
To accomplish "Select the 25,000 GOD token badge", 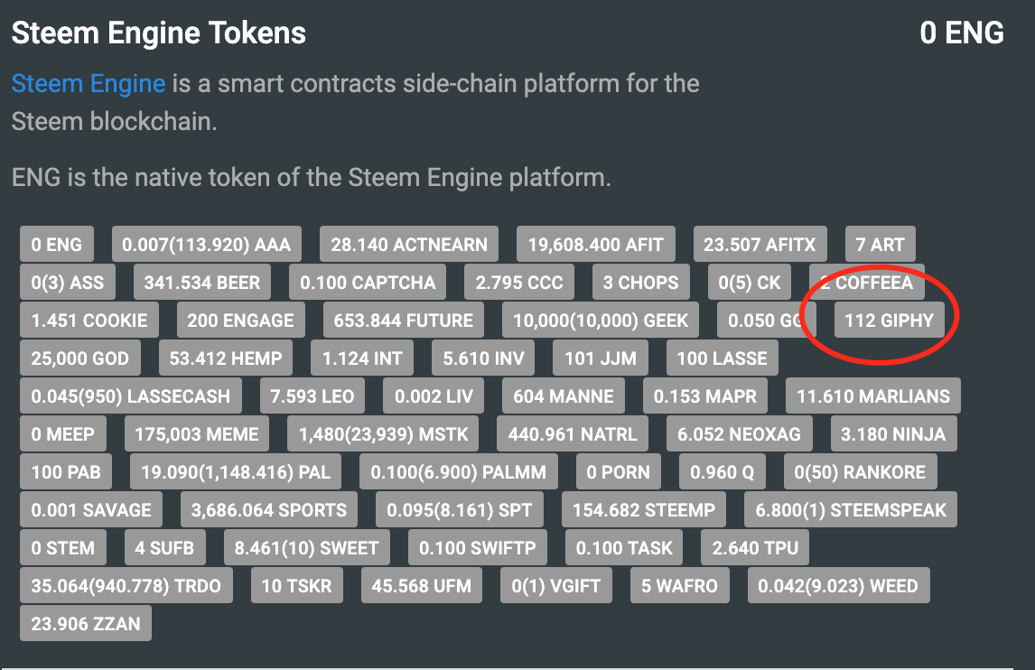I will (x=80, y=358).
